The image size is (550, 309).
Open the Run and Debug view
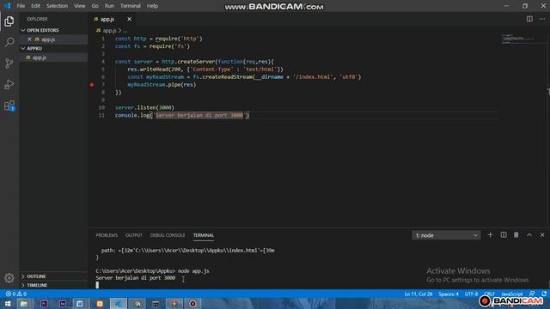[9, 84]
